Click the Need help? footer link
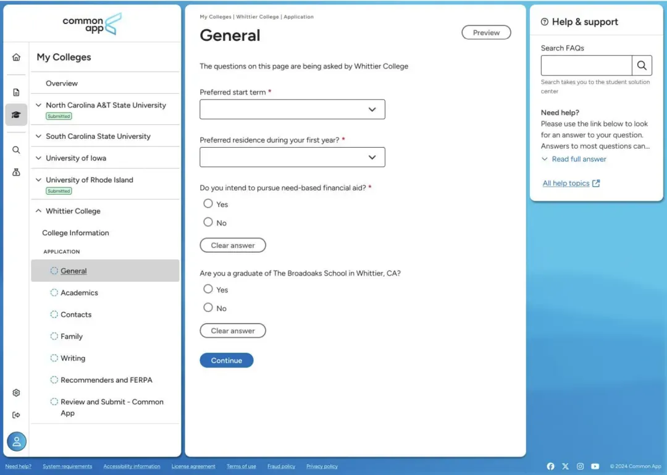This screenshot has height=475, width=667. click(x=19, y=466)
